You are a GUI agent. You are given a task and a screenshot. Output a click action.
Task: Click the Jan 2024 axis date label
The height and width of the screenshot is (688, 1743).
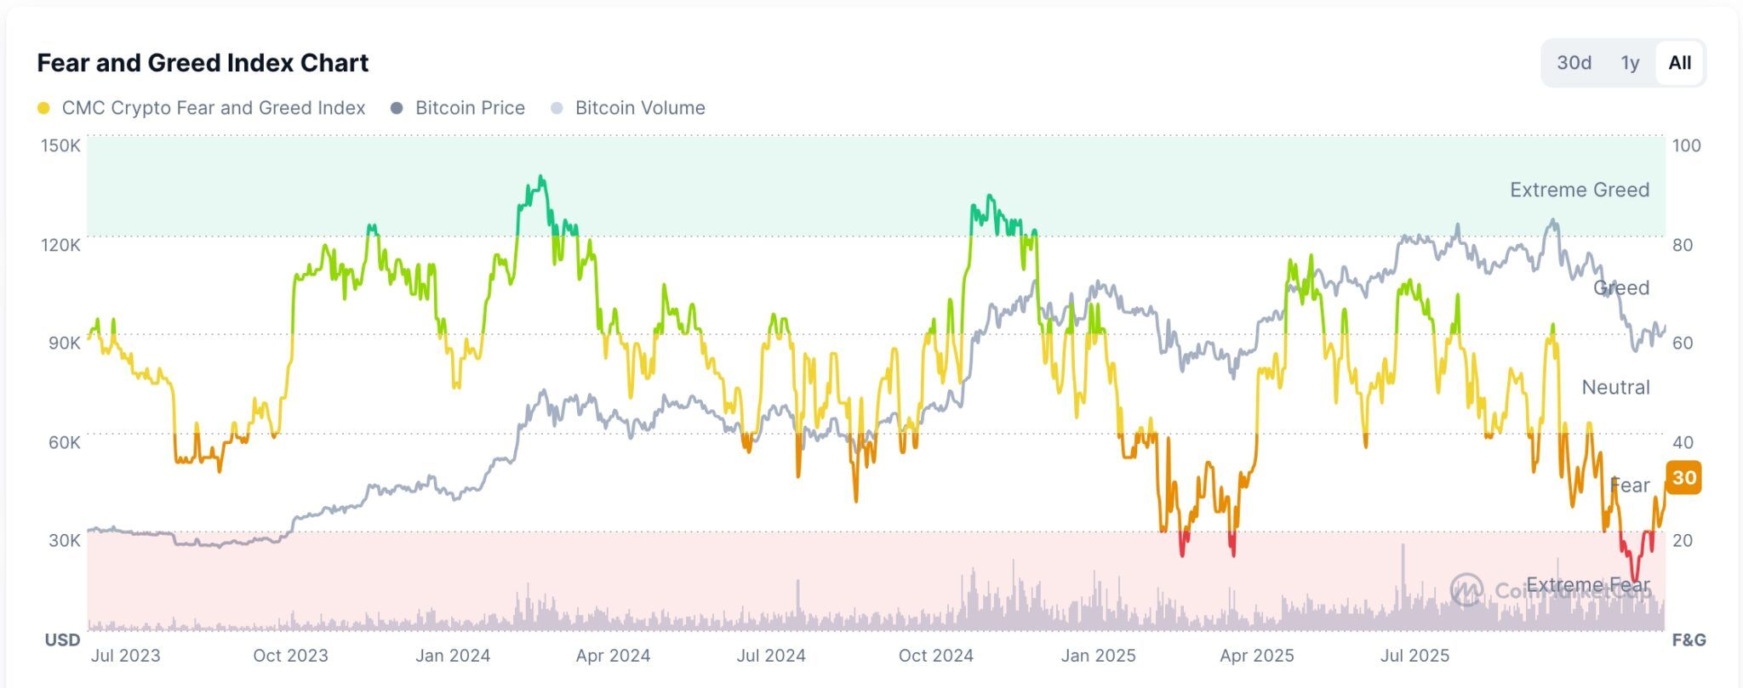[453, 656]
